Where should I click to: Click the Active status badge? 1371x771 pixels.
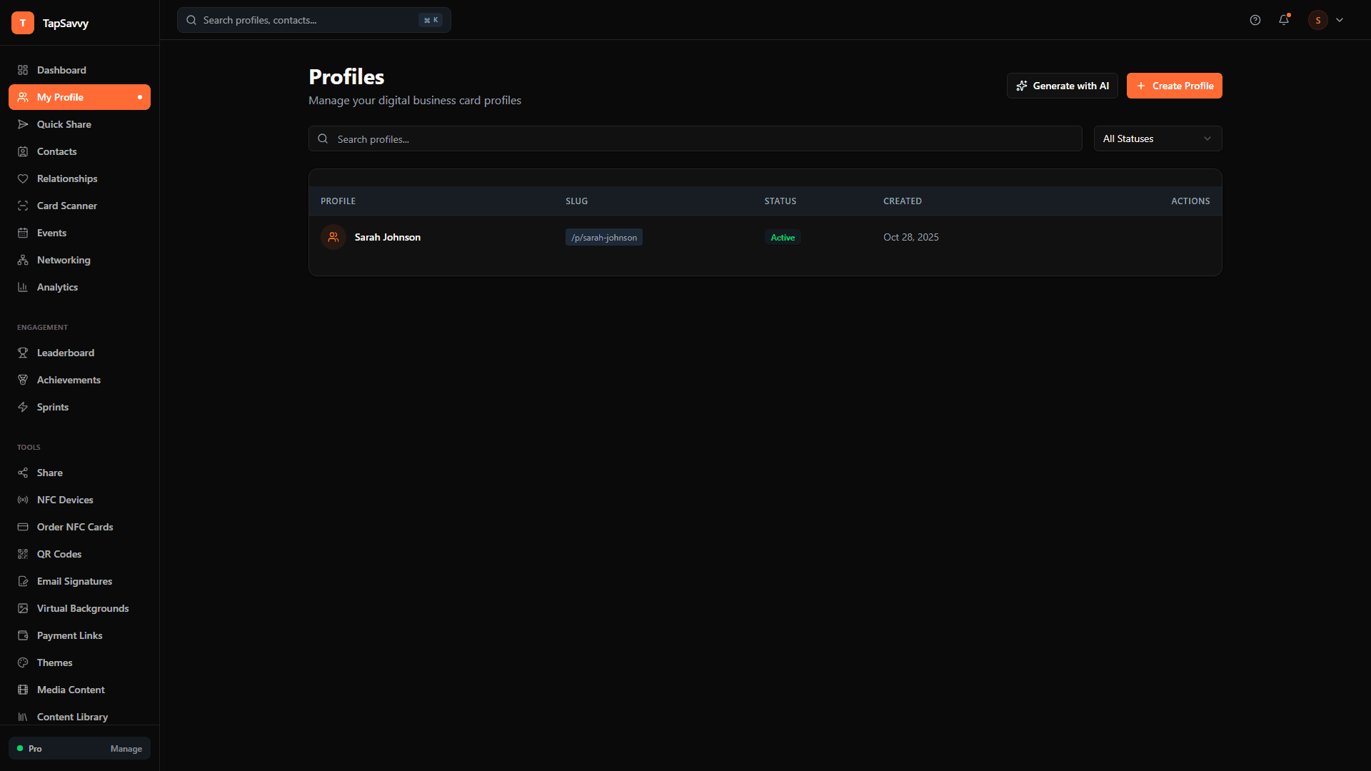783,237
